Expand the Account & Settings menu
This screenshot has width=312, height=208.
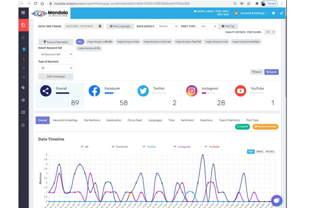253,13
